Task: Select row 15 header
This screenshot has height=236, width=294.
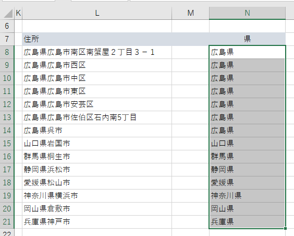Action: pyautogui.click(x=7, y=144)
